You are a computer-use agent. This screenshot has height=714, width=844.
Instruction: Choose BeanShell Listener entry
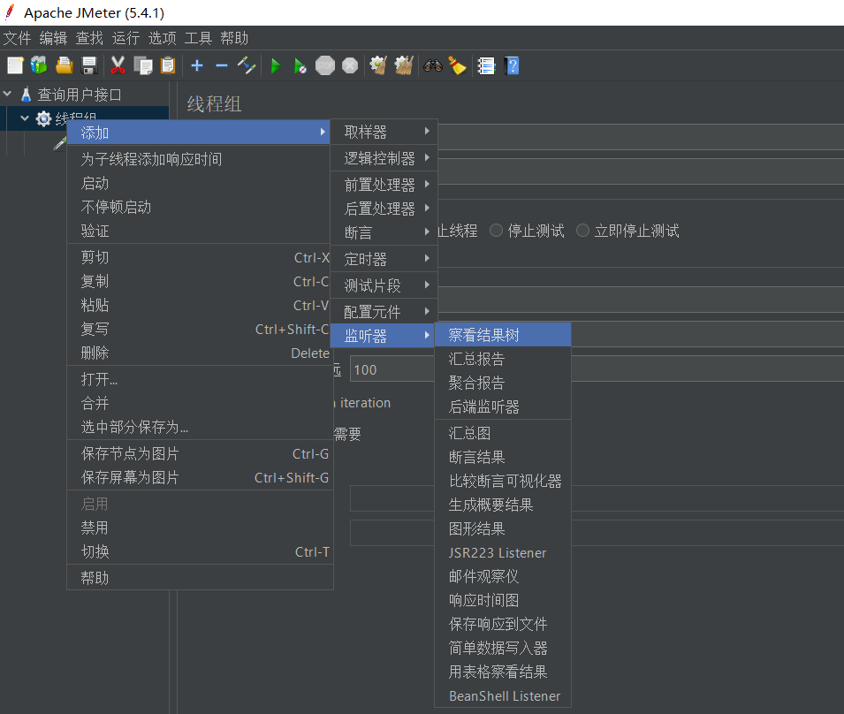(x=503, y=695)
